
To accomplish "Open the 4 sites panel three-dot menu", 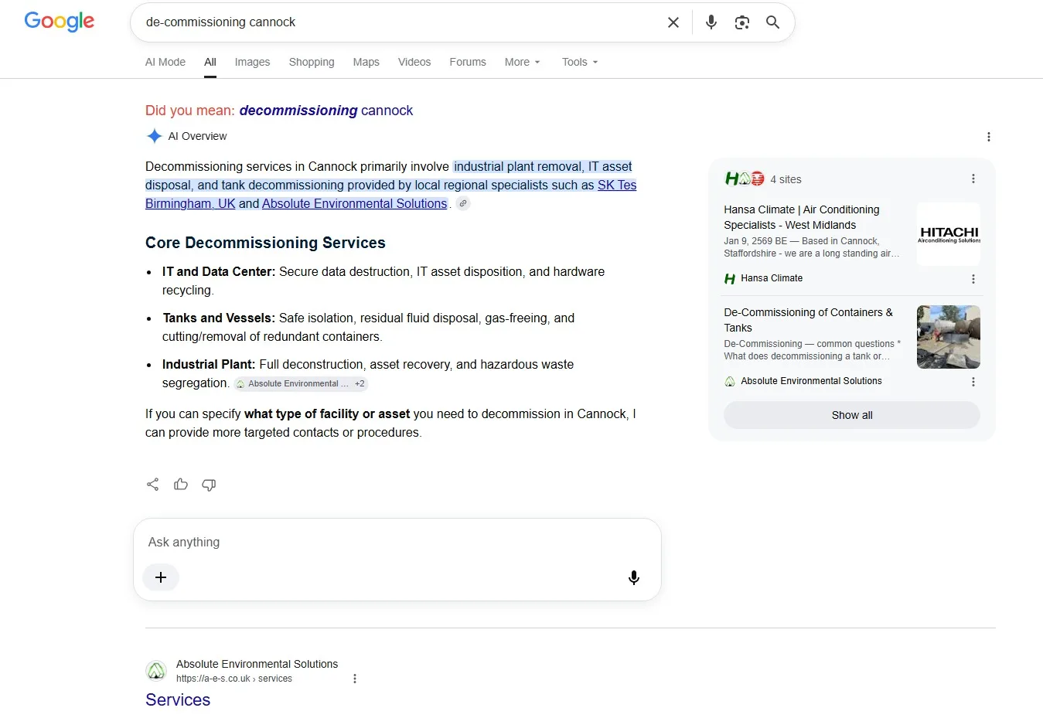I will 973,179.
